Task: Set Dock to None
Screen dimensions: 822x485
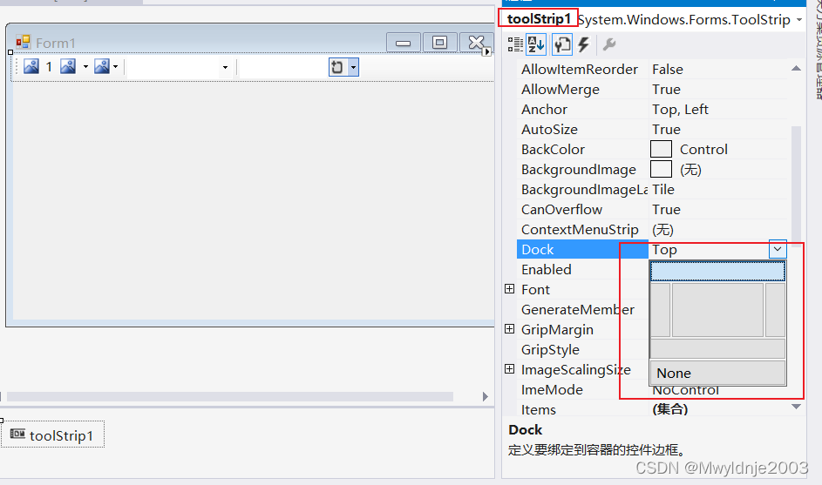Action: 717,373
